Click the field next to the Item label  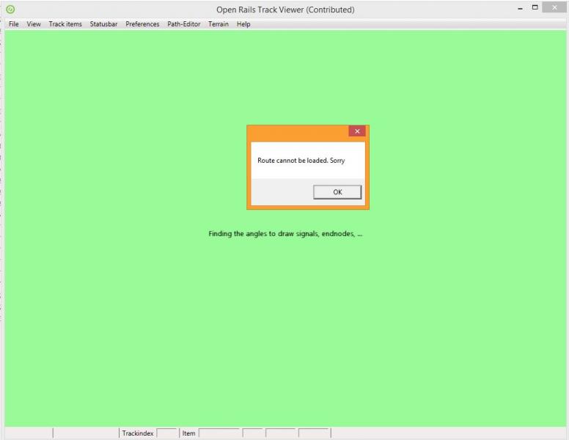coord(219,433)
